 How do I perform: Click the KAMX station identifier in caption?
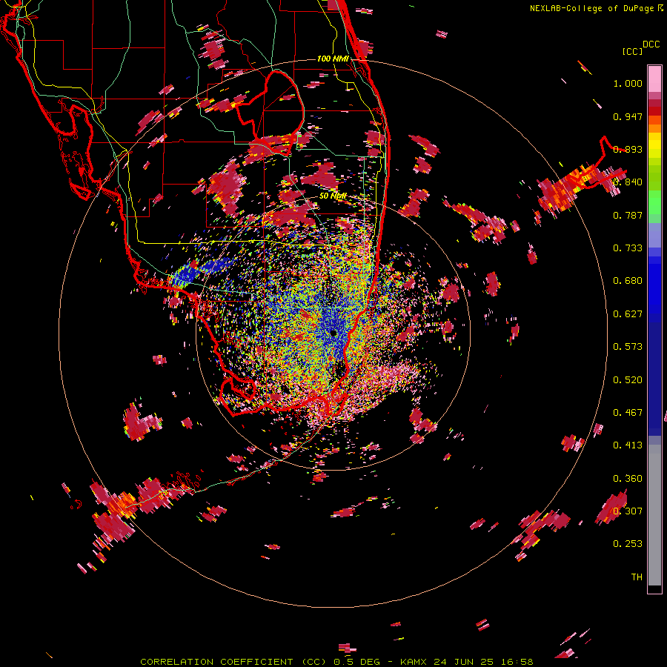pyautogui.click(x=413, y=662)
